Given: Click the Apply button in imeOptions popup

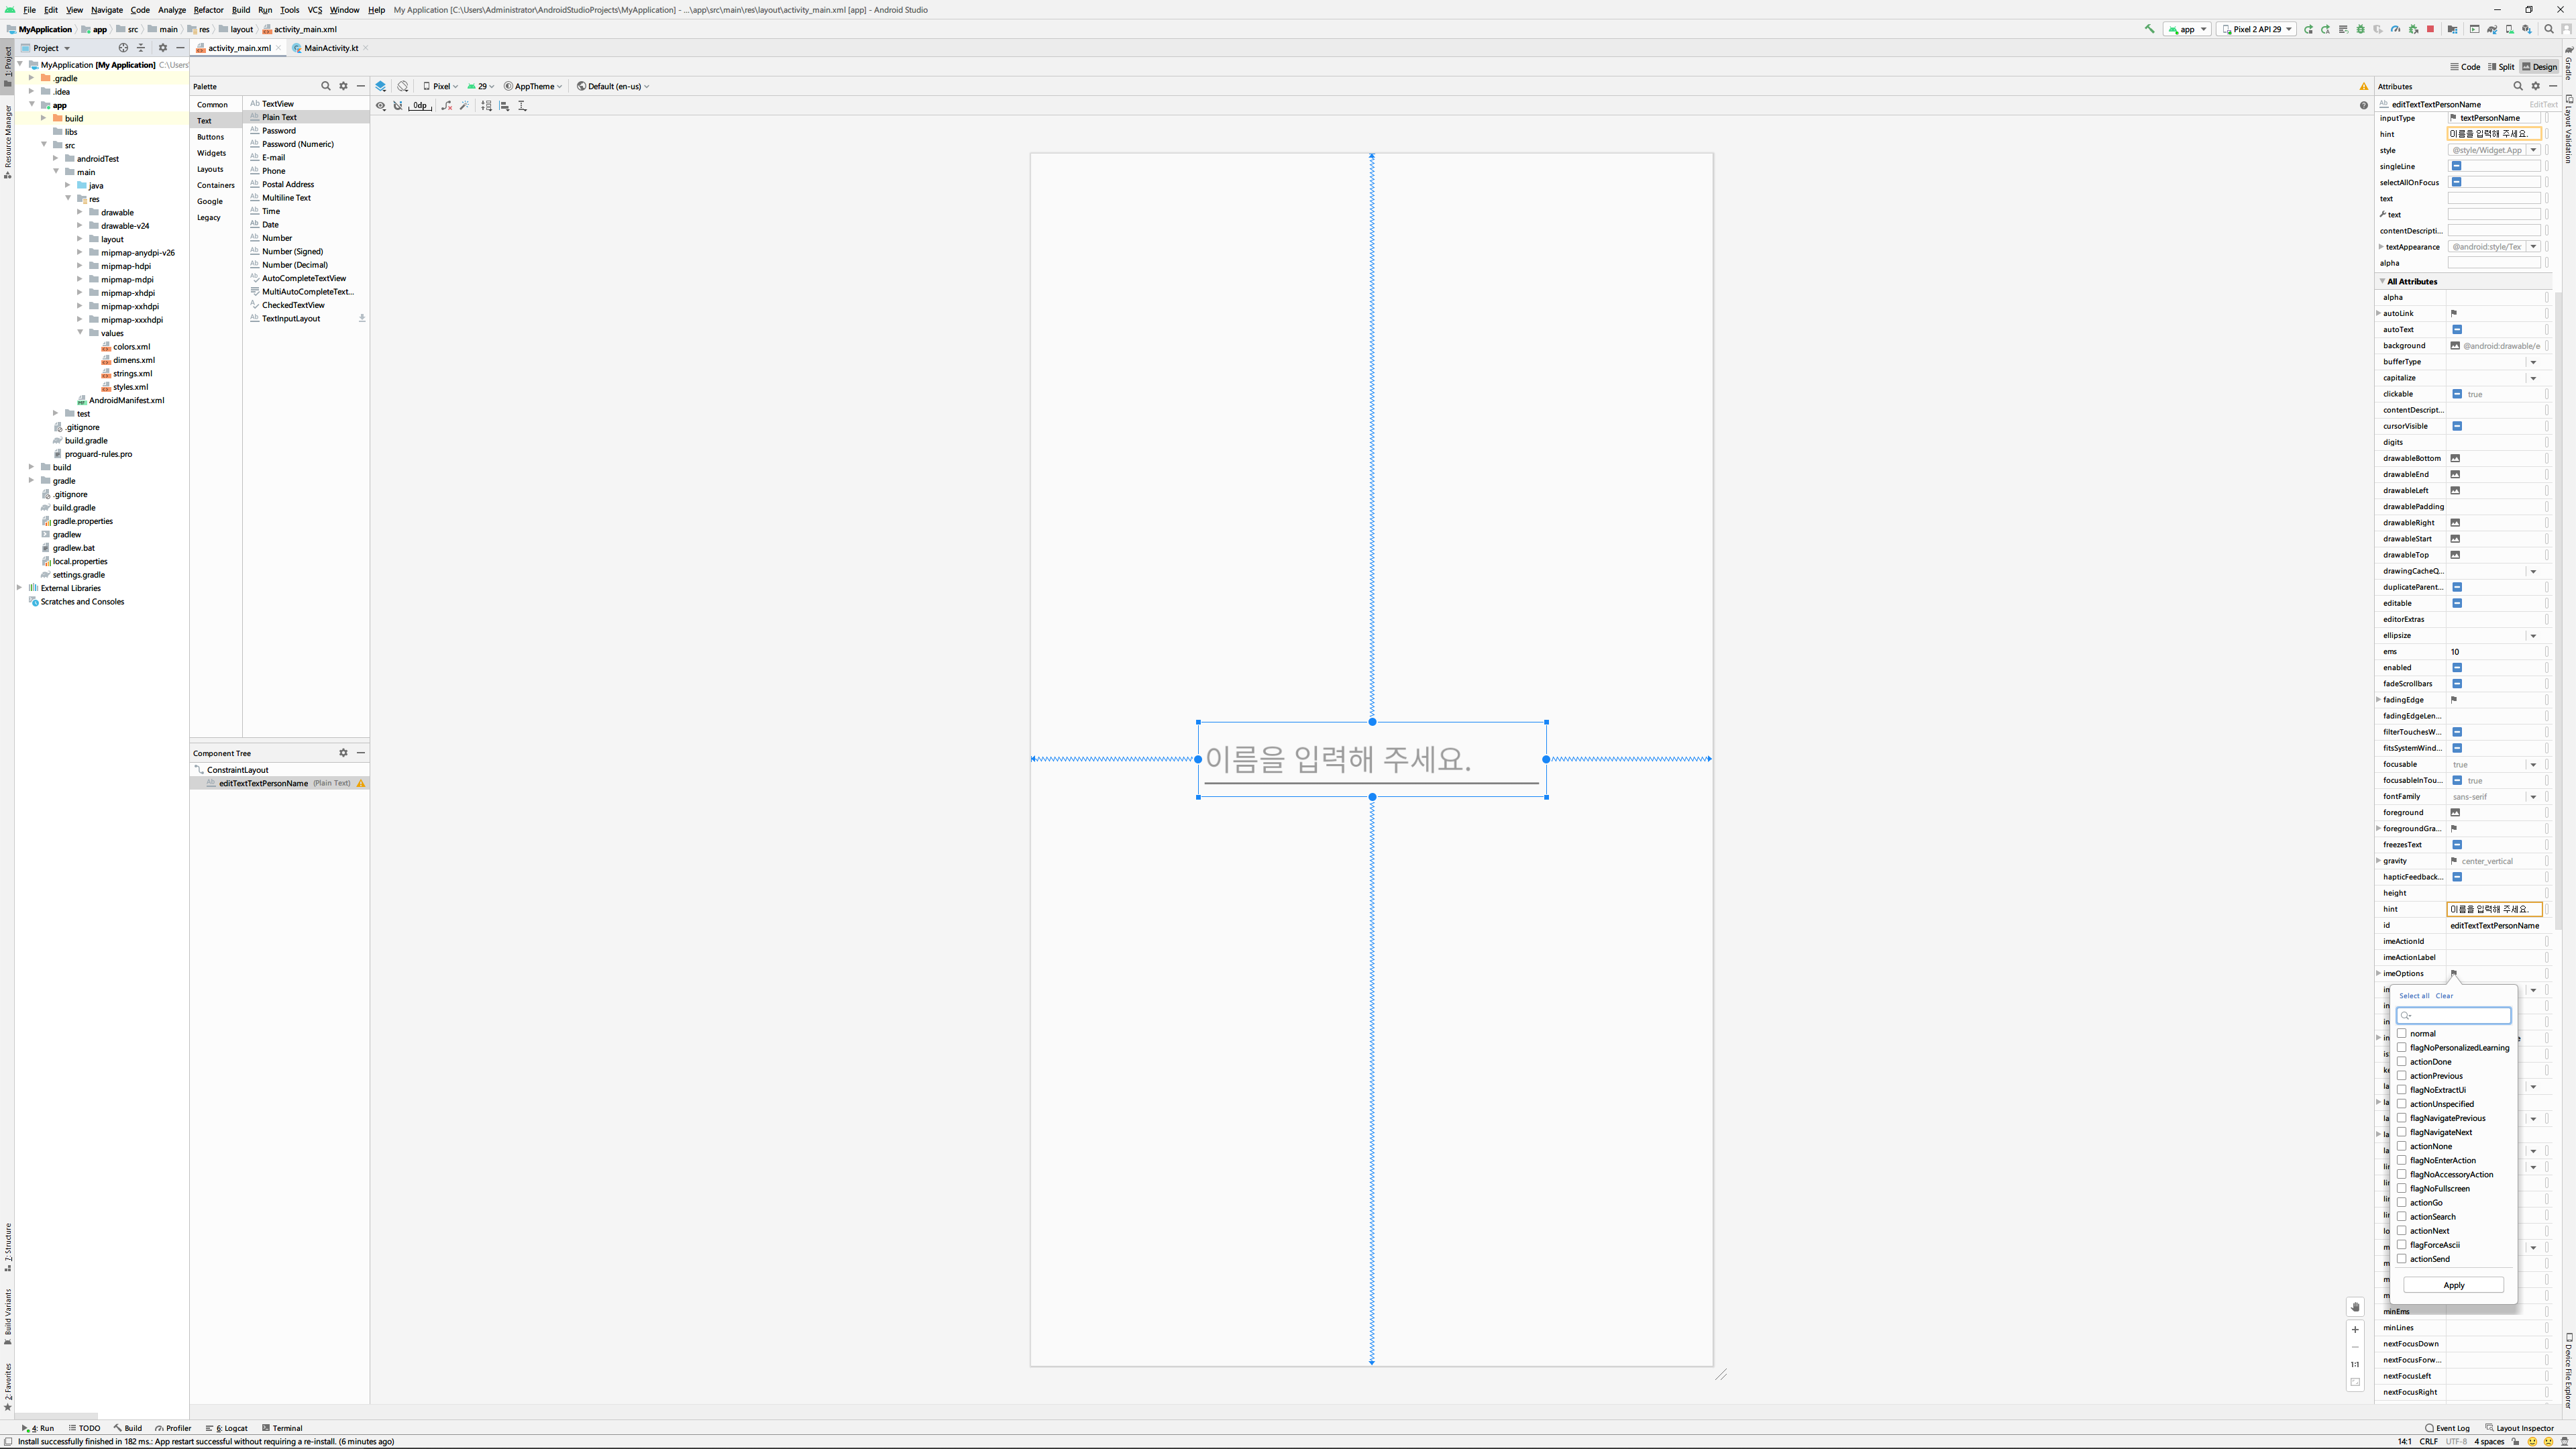Looking at the screenshot, I should click(2453, 1285).
